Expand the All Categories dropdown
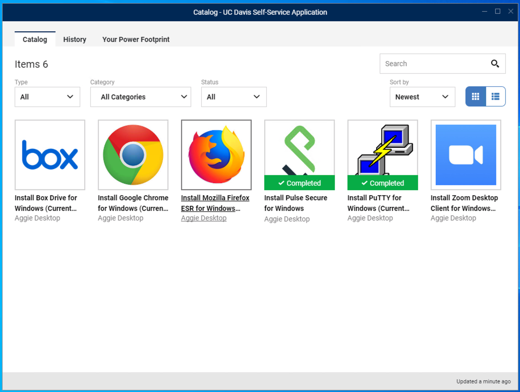The height and width of the screenshot is (392, 520). point(140,97)
